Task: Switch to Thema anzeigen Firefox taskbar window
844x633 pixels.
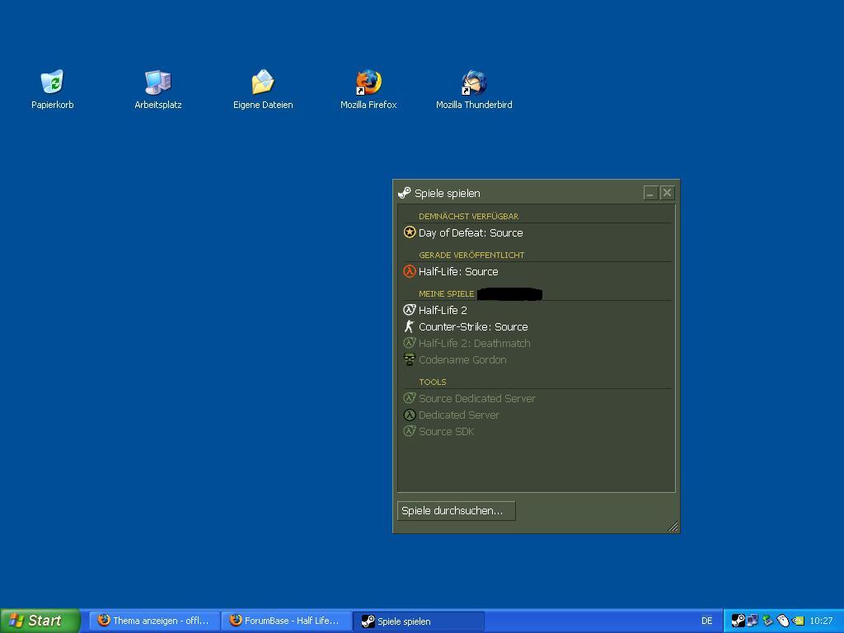Action: (x=154, y=621)
